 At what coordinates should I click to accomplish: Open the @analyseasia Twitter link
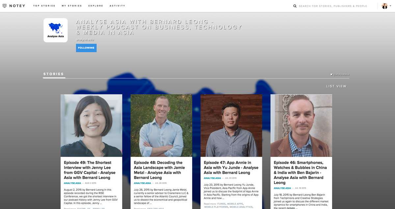click(340, 75)
